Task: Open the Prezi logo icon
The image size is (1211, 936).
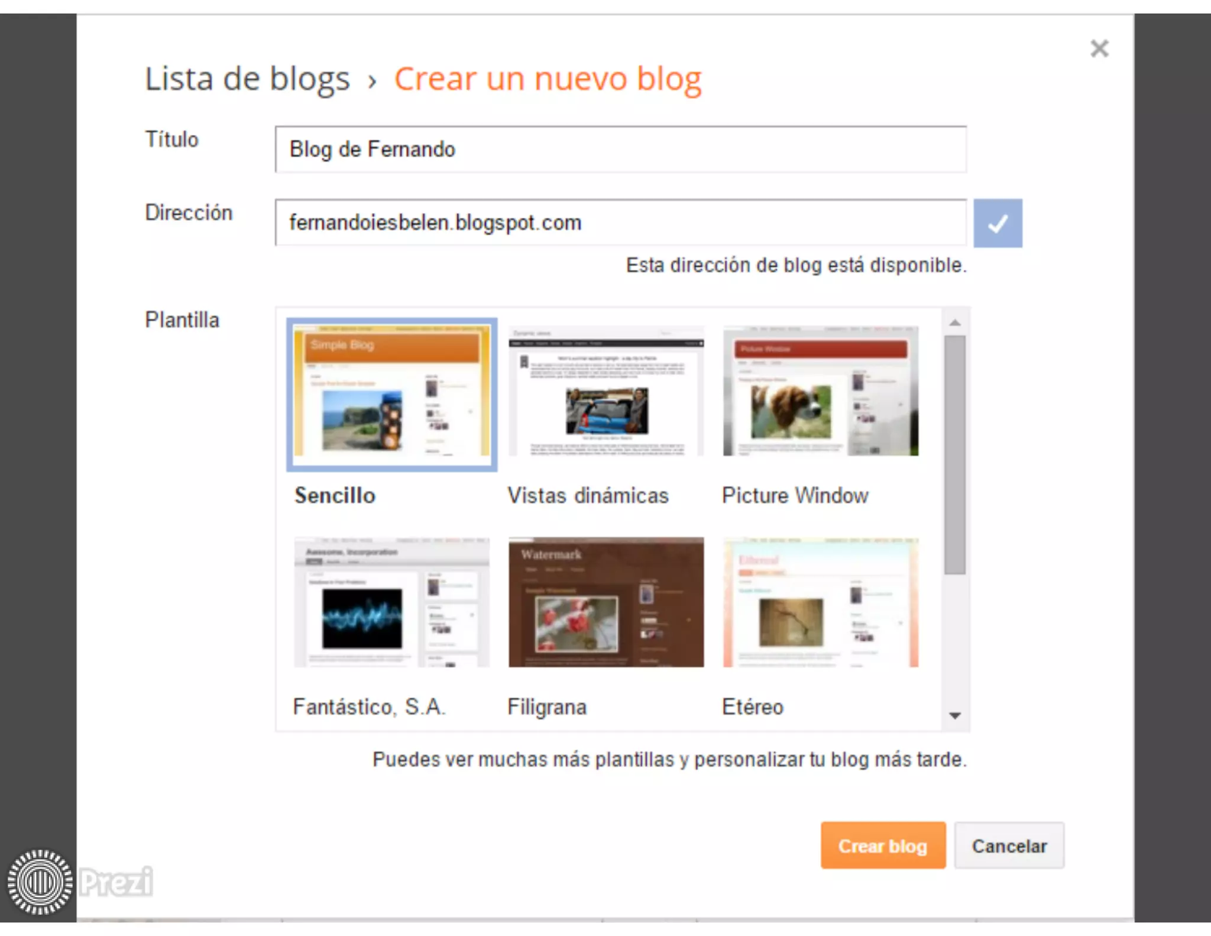Action: pos(40,882)
